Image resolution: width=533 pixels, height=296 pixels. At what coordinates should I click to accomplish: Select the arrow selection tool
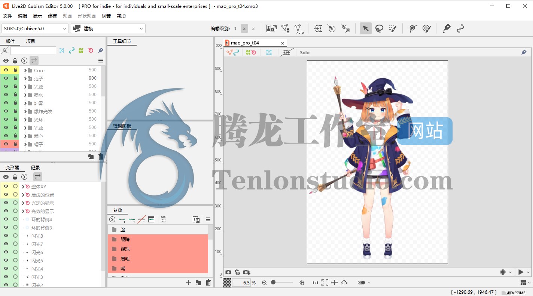pos(366,28)
